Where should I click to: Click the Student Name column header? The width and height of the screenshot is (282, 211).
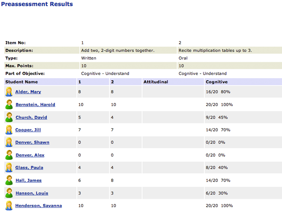(22, 82)
